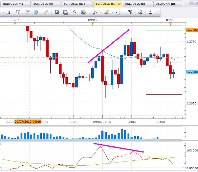Select the ABC text label tool
The image size is (198, 172).
[x=130, y=12]
